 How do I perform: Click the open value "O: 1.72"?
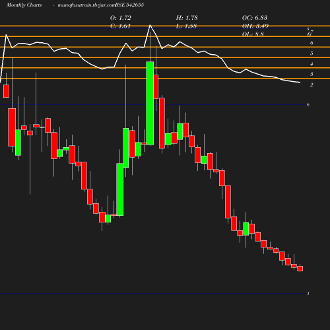coord(121,18)
